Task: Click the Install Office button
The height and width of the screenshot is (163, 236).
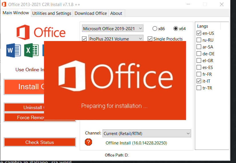Action: click(x=24, y=87)
